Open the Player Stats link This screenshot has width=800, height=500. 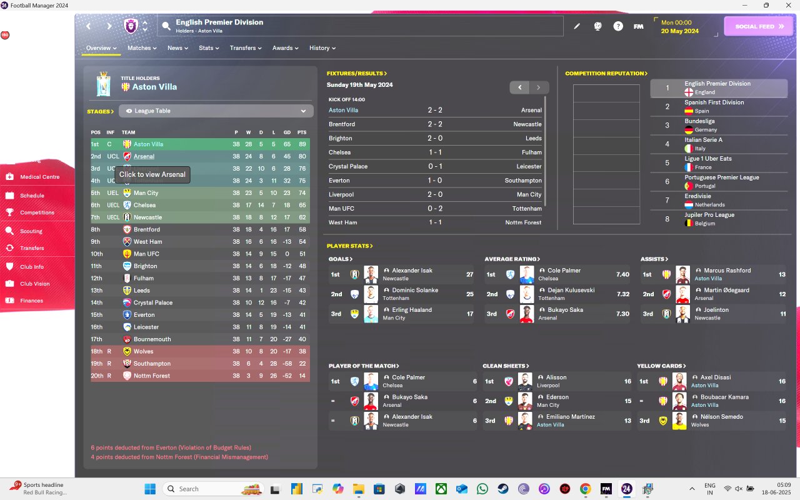350,246
